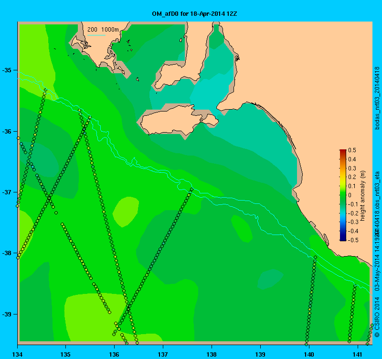Click the '-0.1' color bar label
382x359 pixels.
[x=353, y=204]
